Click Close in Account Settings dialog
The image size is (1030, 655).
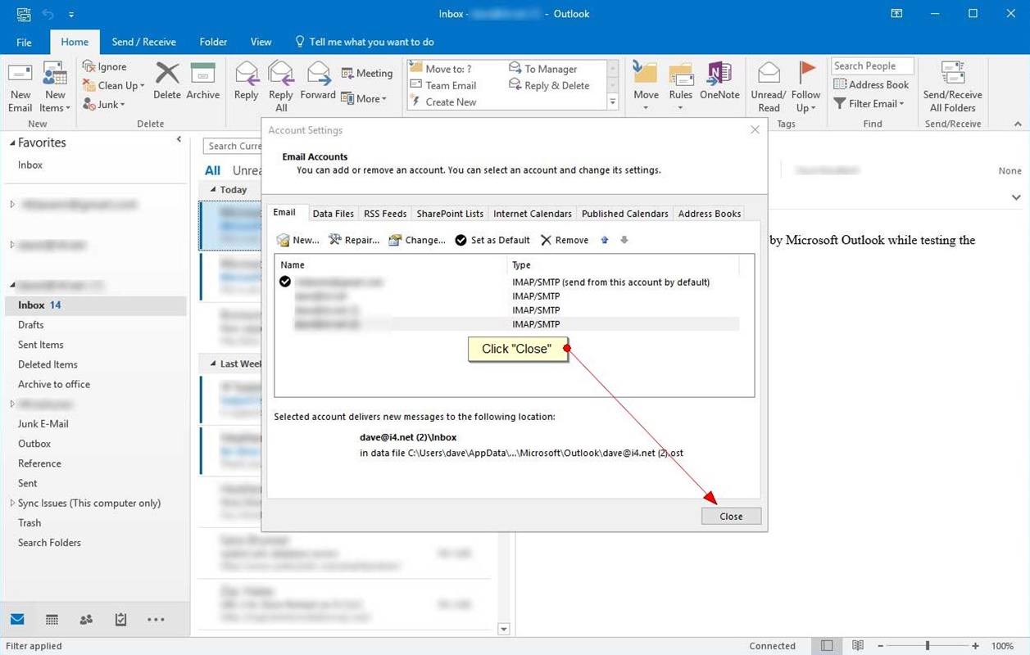pyautogui.click(x=731, y=517)
